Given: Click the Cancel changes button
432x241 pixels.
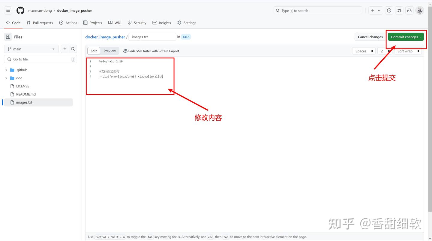Looking at the screenshot, I should tap(370, 37).
